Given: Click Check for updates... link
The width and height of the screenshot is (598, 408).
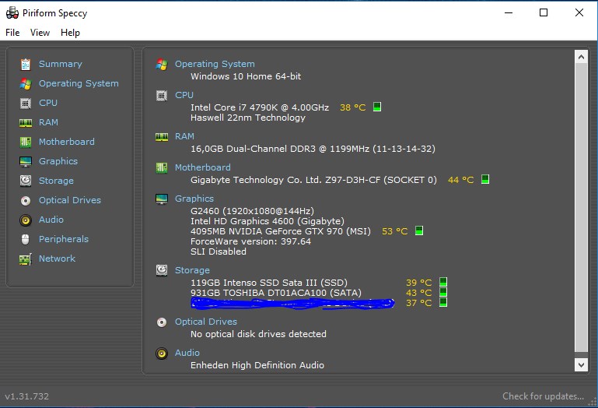Looking at the screenshot, I should (x=543, y=396).
